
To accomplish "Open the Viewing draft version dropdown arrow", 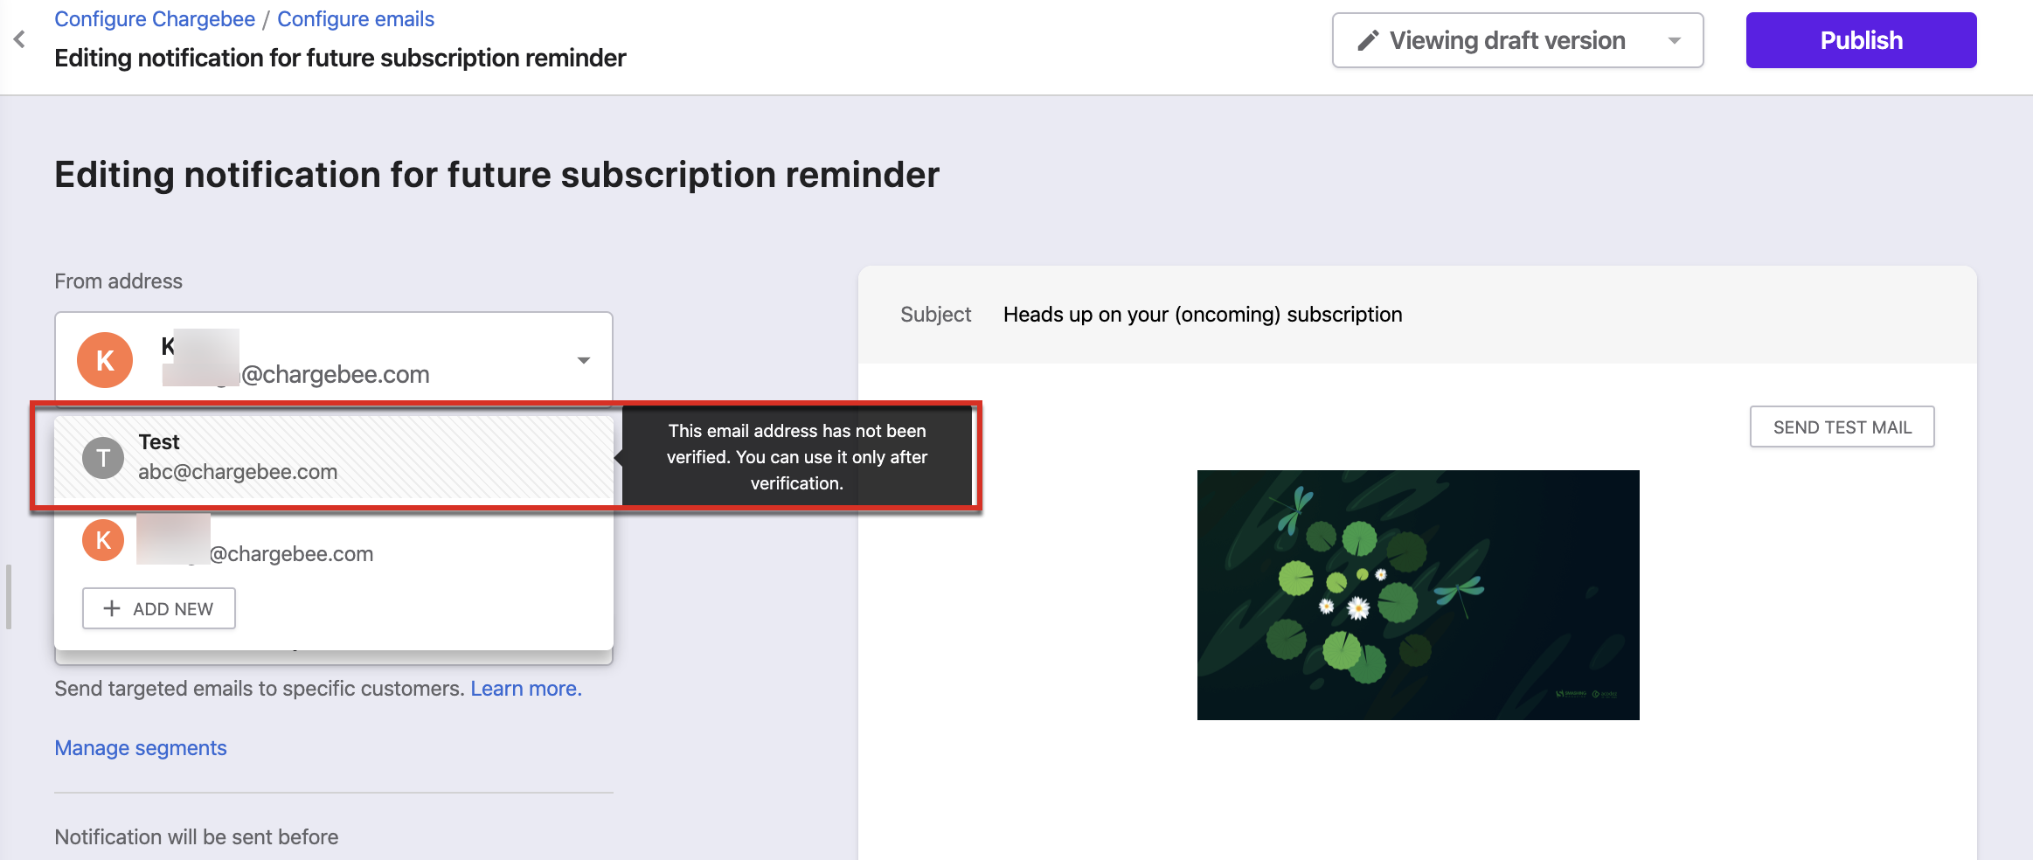I will pyautogui.click(x=1674, y=40).
